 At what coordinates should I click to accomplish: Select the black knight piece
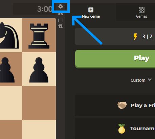[x=9, y=35]
